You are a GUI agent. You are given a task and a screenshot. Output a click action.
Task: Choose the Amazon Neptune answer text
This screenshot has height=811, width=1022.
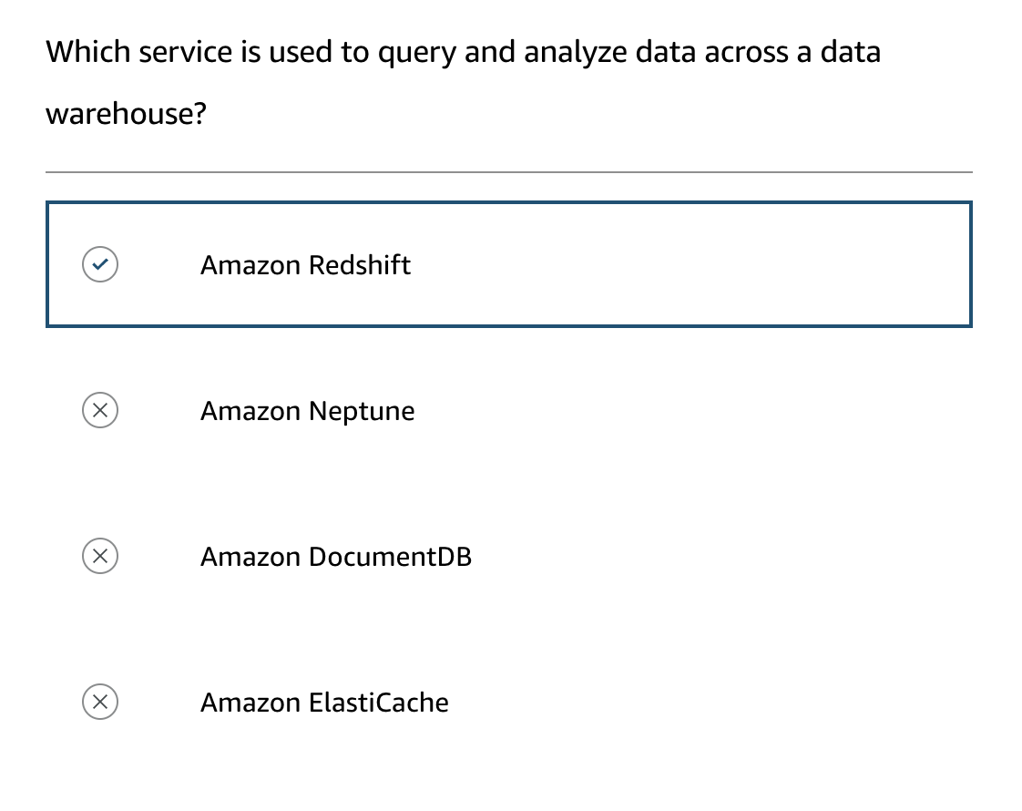(x=307, y=411)
